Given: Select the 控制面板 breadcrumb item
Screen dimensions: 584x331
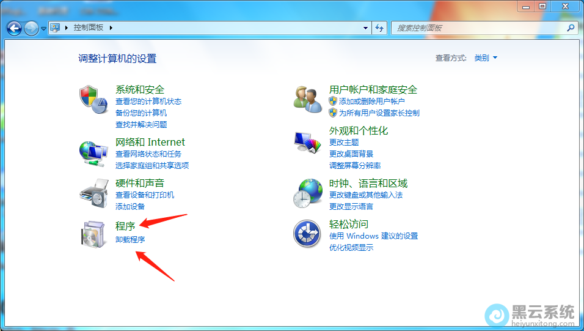Looking at the screenshot, I should 88,28.
